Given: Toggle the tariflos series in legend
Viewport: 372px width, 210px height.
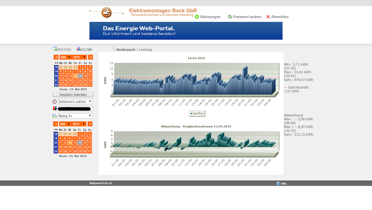Looking at the screenshot, I should (x=197, y=114).
